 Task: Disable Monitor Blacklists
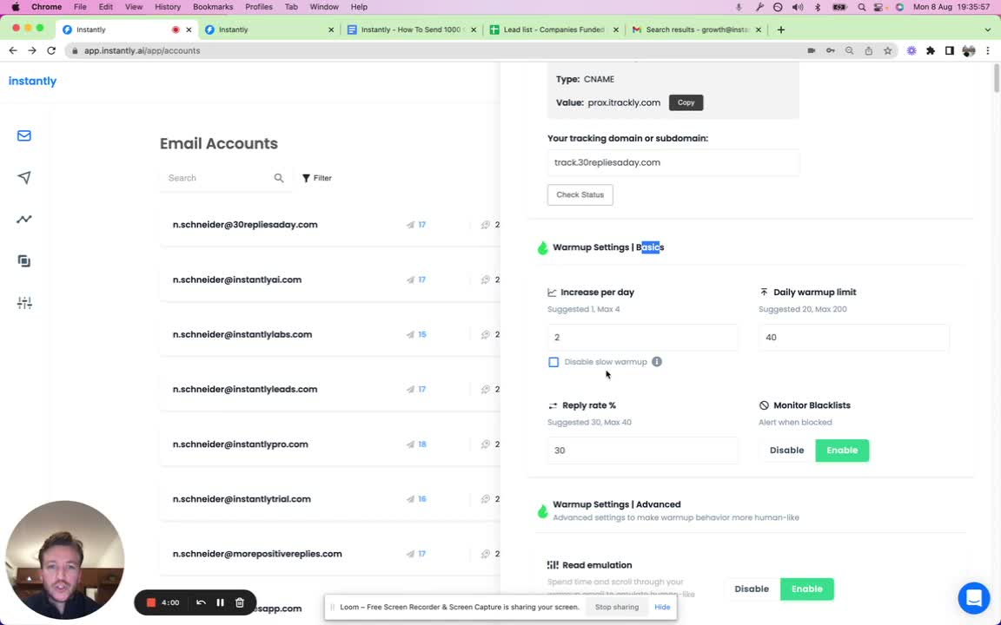pyautogui.click(x=786, y=451)
